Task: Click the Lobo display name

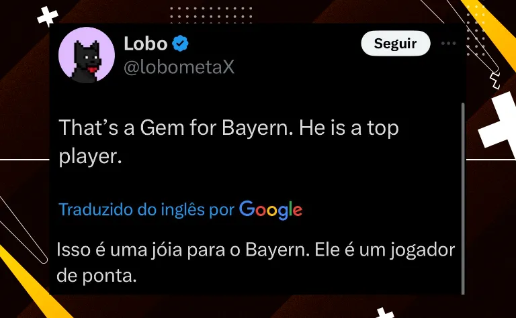Action: coord(146,44)
